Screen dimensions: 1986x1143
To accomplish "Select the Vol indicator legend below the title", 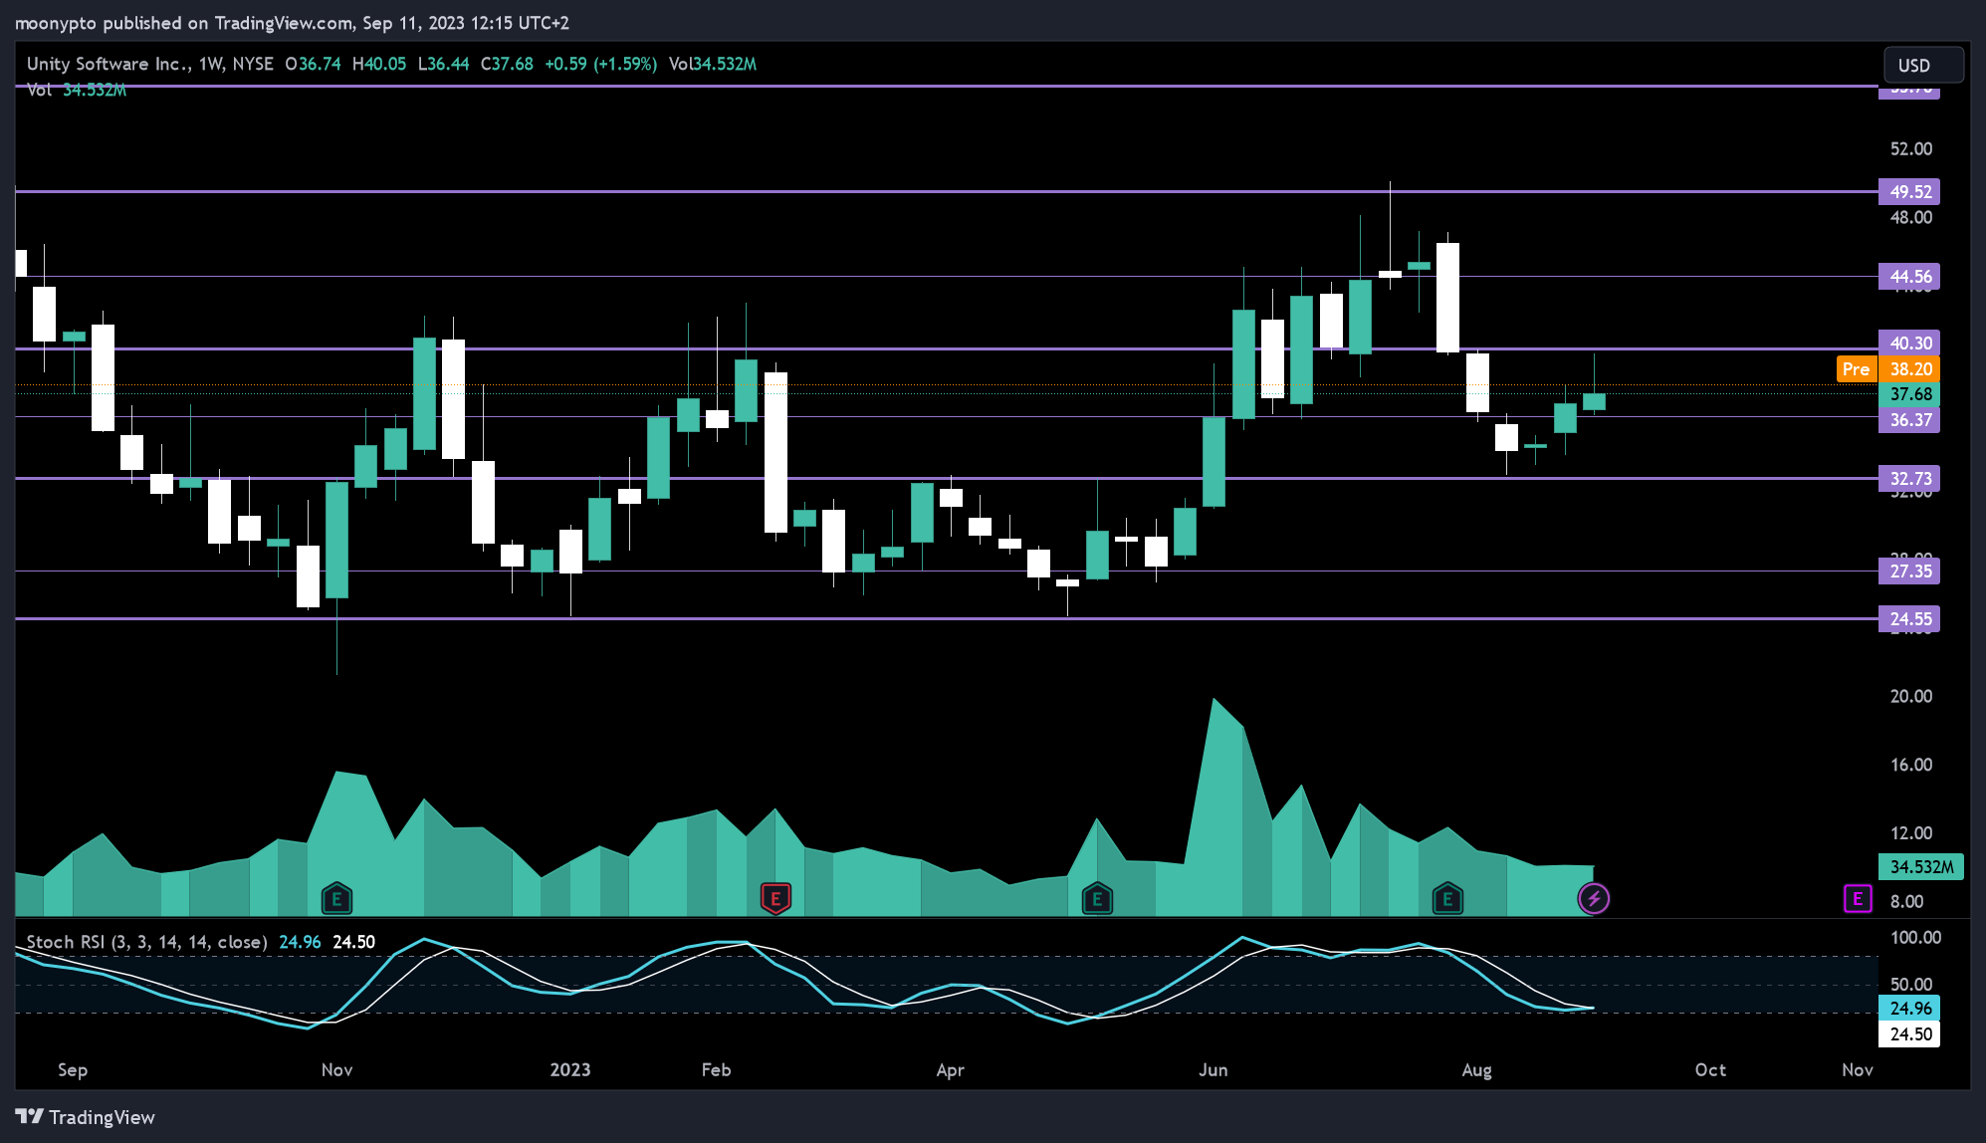I will 77,91.
